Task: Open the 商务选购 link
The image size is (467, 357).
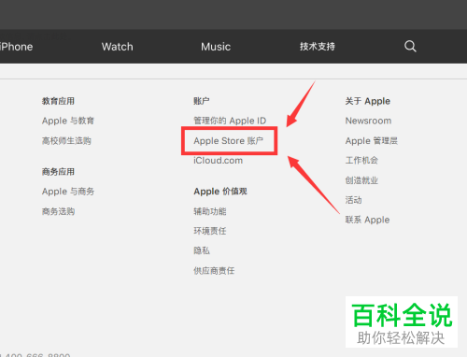Action: pos(58,211)
